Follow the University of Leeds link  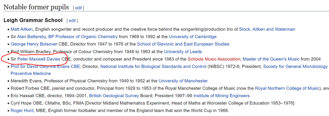tap(183, 52)
